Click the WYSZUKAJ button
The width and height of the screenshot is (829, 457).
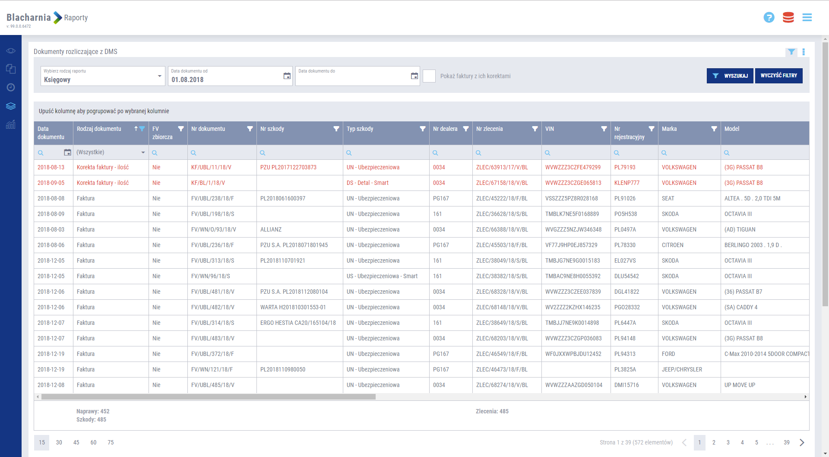tap(730, 76)
